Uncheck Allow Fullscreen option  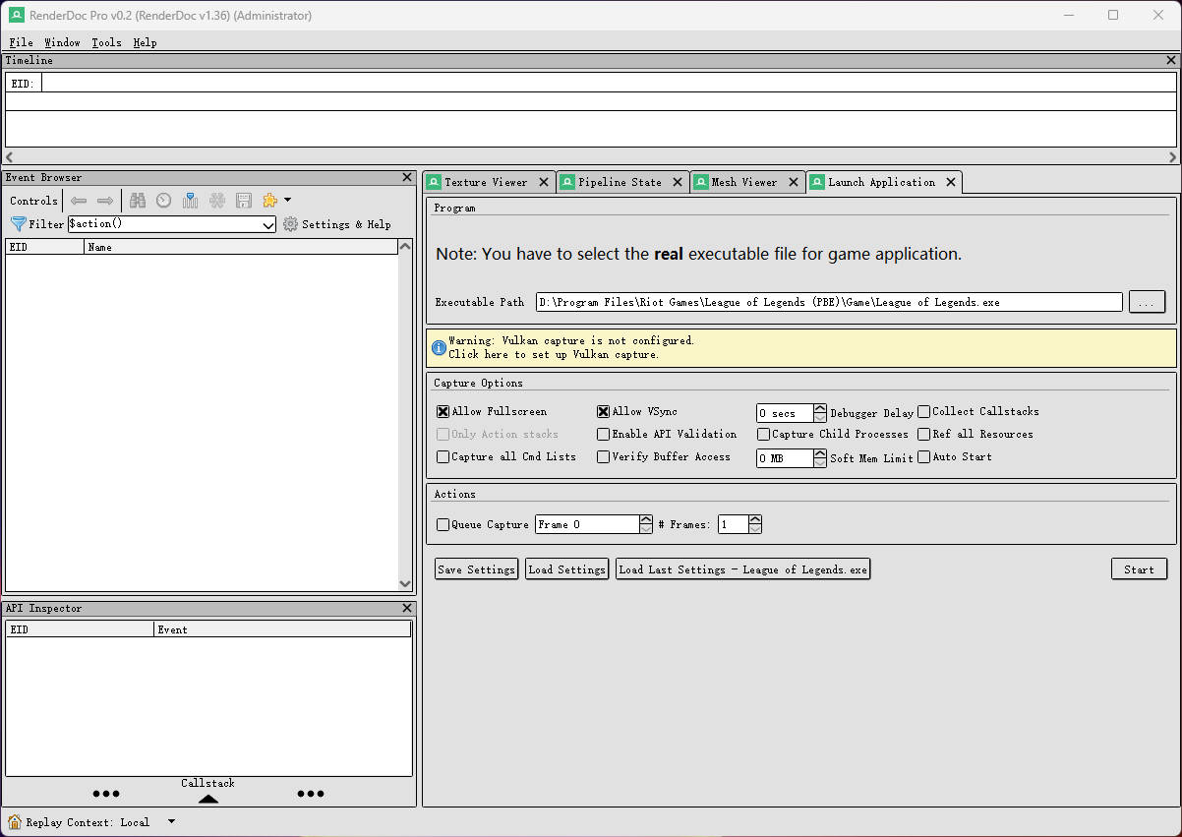coord(443,411)
